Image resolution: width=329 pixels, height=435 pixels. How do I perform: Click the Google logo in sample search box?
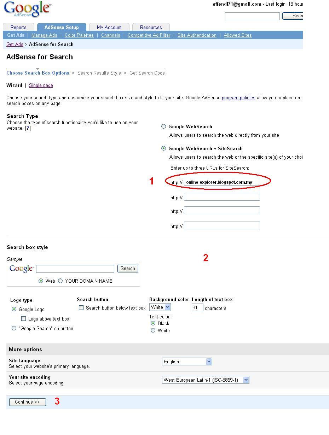click(22, 269)
